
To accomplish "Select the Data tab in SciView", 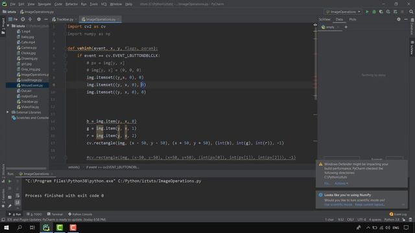I will point(339,19).
